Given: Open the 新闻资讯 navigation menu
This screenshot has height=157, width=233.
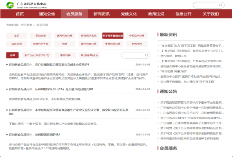Looking at the screenshot, I should (x=101, y=14).
